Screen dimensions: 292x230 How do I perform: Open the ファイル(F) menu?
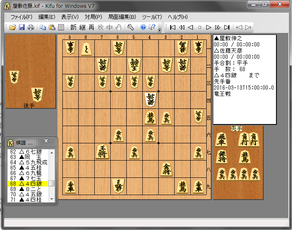click(x=21, y=17)
